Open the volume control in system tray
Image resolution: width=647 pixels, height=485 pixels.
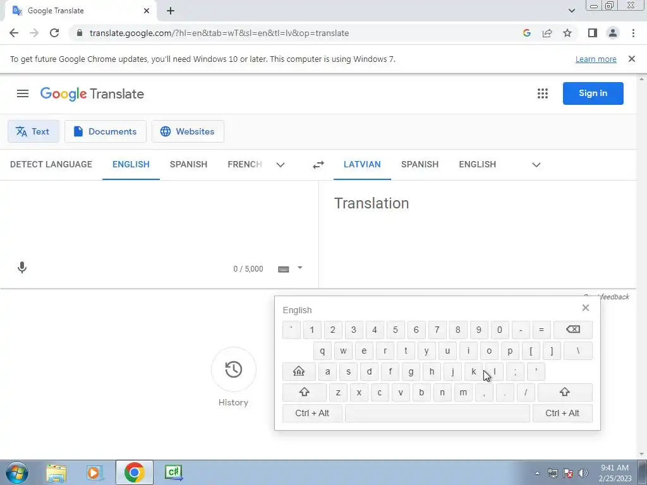click(x=583, y=473)
